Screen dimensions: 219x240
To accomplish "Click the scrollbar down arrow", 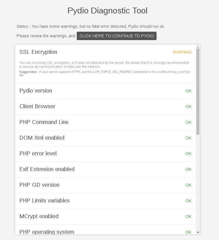I will point(198,232).
